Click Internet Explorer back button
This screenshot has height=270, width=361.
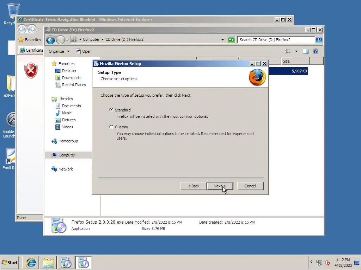(x=22, y=29)
